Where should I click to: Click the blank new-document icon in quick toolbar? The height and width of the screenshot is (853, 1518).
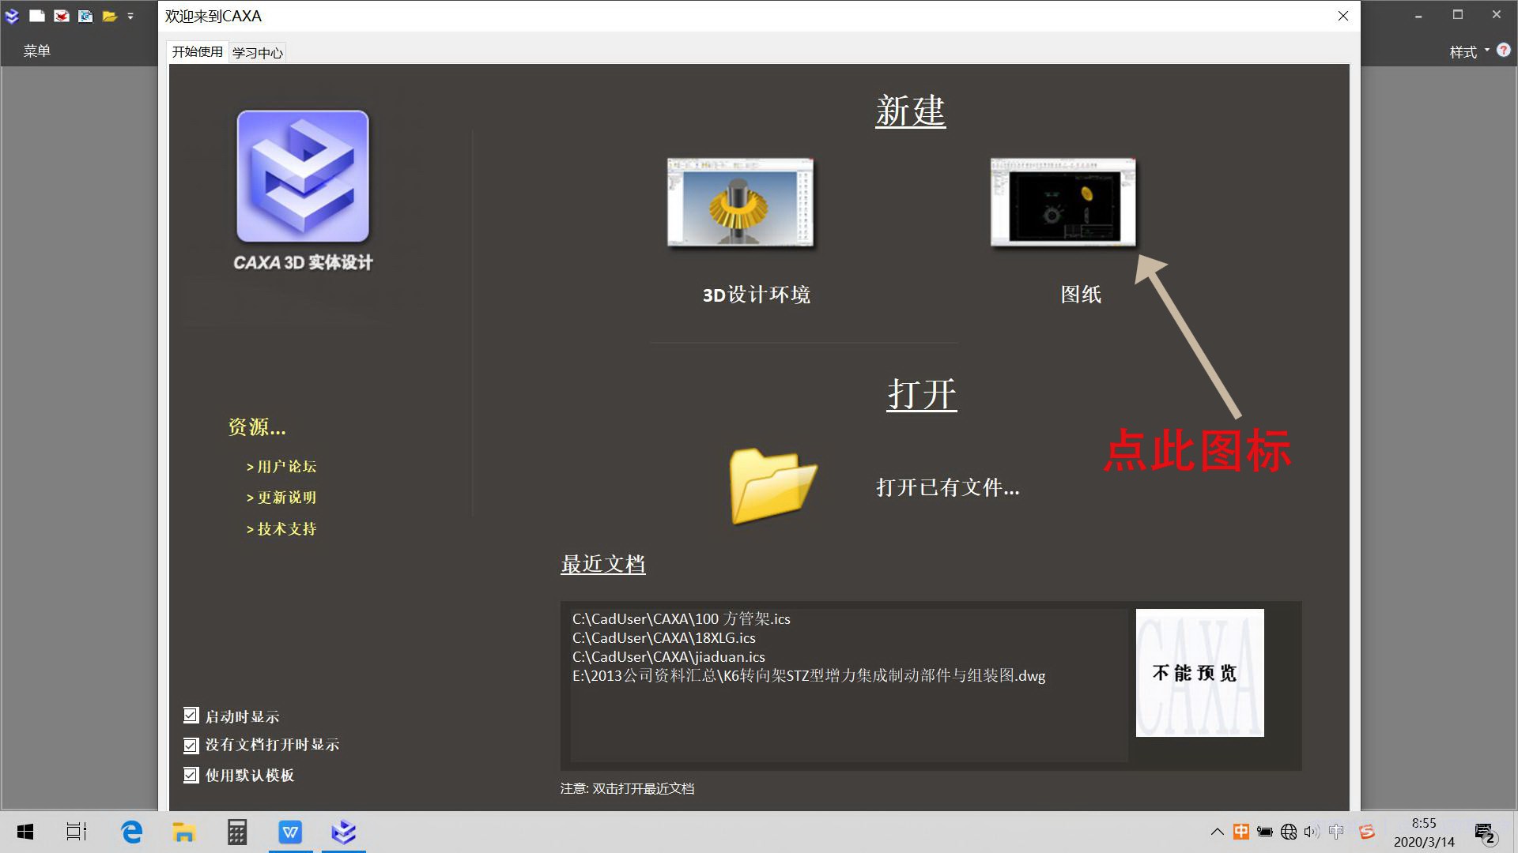click(x=36, y=16)
